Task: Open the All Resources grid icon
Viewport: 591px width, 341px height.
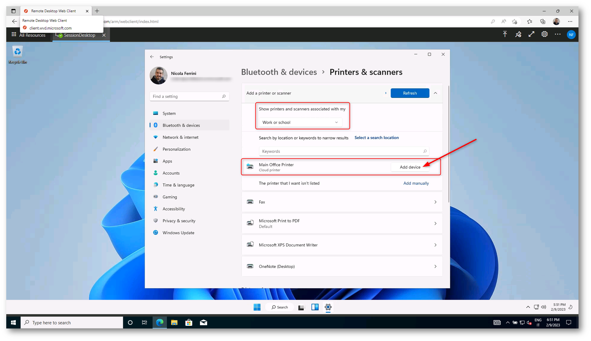Action: (14, 35)
